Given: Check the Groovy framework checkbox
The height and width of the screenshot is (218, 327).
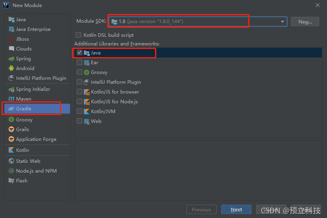Looking at the screenshot, I should pyautogui.click(x=79, y=72).
